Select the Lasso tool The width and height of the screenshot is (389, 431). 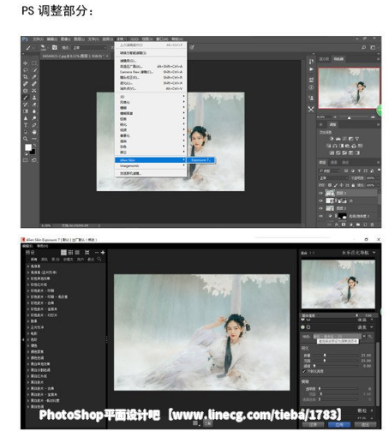(x=26, y=70)
